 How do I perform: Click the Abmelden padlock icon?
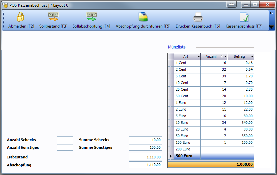21,17
